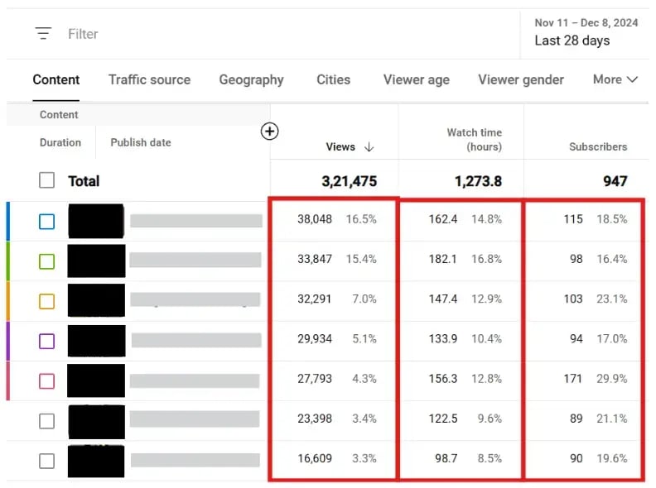The image size is (656, 488).
Task: Check the orange checkbox in third row
Action: [47, 301]
